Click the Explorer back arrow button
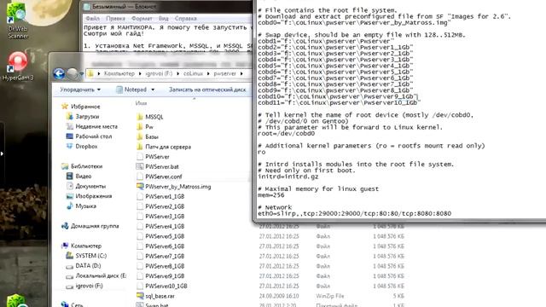Screen dimensions: 546x307 (x=59, y=73)
